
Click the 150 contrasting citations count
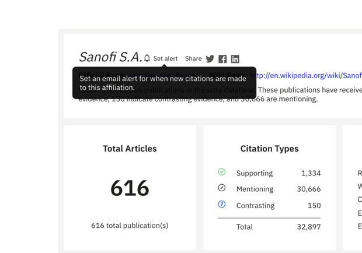click(x=314, y=205)
